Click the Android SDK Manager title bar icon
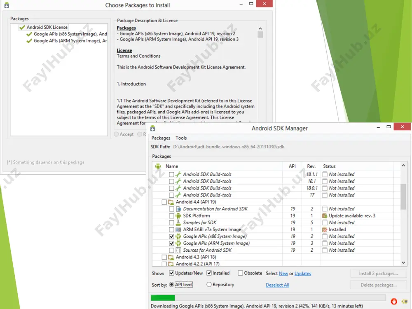Image resolution: width=412 pixels, height=309 pixels. pos(152,128)
